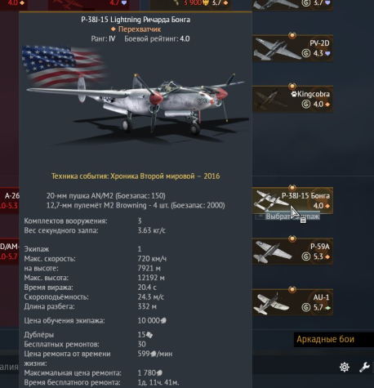
Task: Click the golden eagle icon on PV-2D
Action: pyautogui.click(x=306, y=53)
